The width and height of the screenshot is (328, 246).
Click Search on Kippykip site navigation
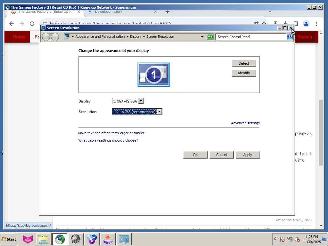[x=305, y=37]
